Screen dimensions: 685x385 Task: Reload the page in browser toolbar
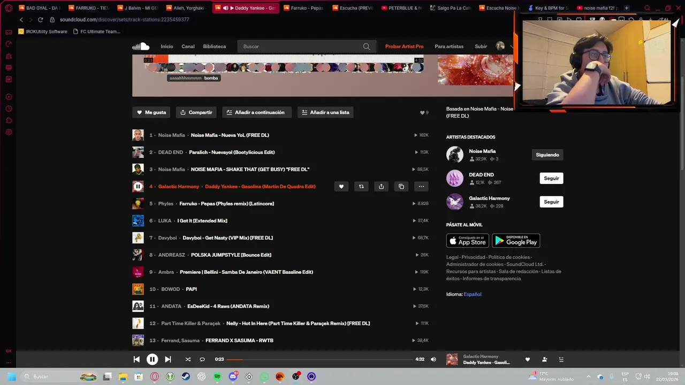pos(40,20)
